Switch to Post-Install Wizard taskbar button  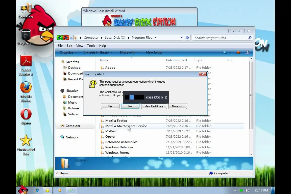(71, 190)
